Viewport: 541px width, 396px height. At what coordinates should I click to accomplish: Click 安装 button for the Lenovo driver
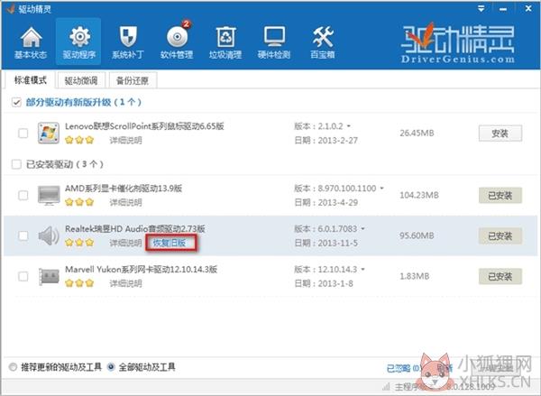tap(500, 134)
